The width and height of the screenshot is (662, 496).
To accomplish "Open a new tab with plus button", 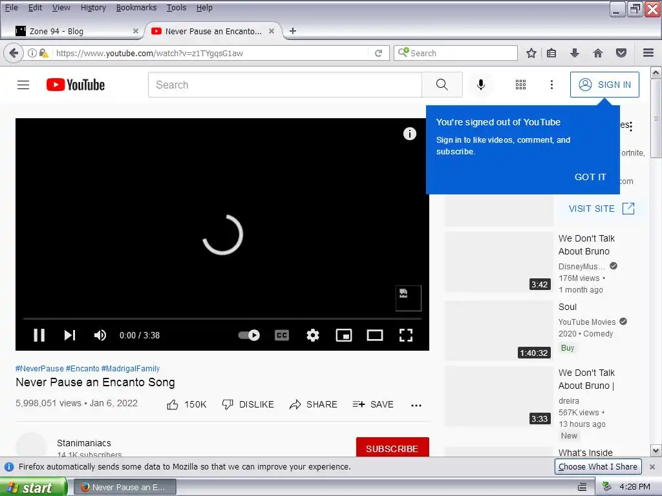I will 293,31.
